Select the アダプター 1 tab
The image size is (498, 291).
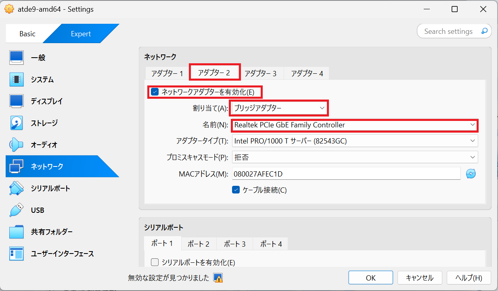(x=167, y=73)
